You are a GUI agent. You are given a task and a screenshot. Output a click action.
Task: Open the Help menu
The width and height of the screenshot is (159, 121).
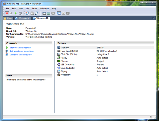coord(54,9)
